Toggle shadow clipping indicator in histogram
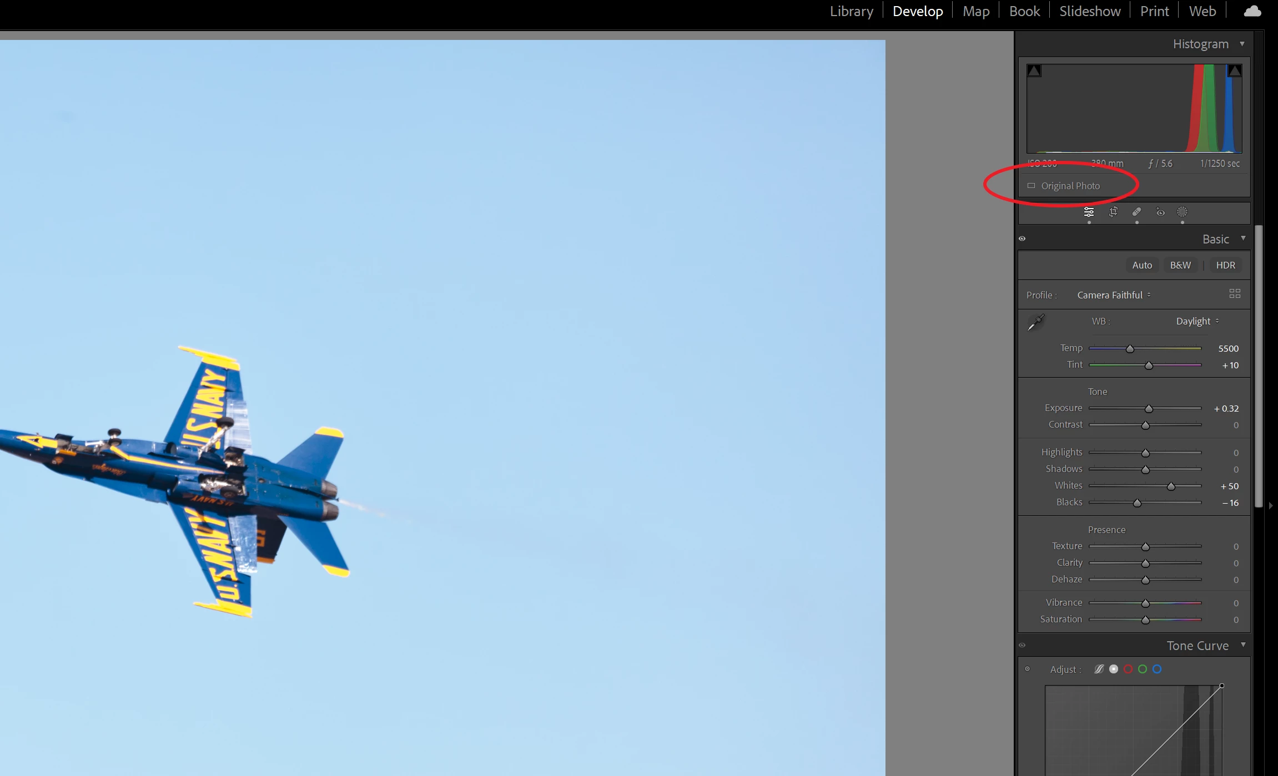This screenshot has height=776, width=1278. pyautogui.click(x=1034, y=70)
